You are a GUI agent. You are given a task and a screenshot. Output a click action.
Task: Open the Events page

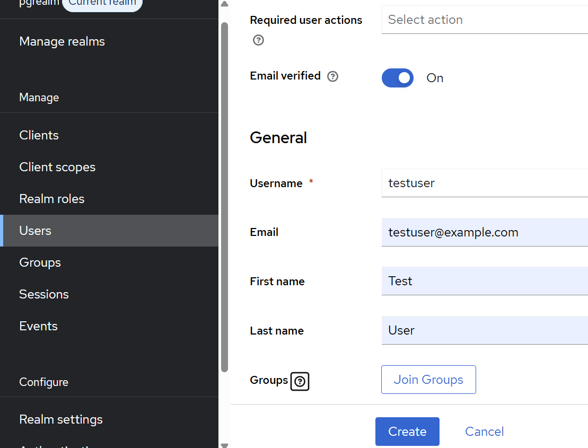pyautogui.click(x=38, y=326)
